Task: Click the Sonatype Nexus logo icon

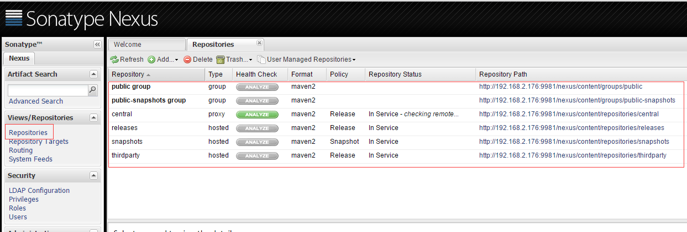Action: pos(14,18)
